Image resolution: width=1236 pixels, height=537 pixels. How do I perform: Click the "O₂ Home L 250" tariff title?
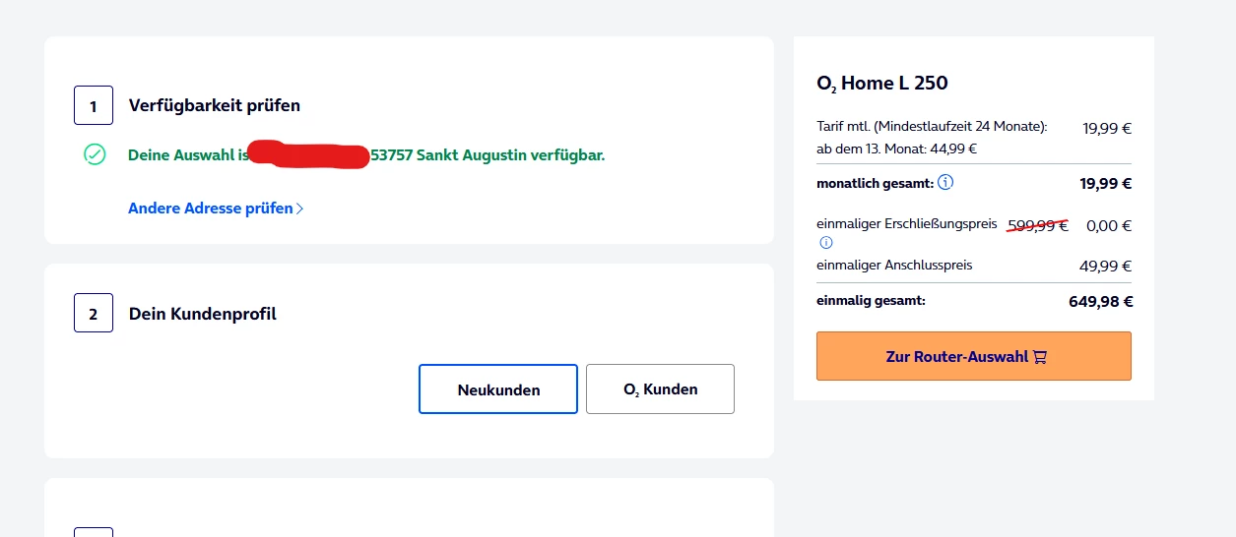(x=882, y=84)
